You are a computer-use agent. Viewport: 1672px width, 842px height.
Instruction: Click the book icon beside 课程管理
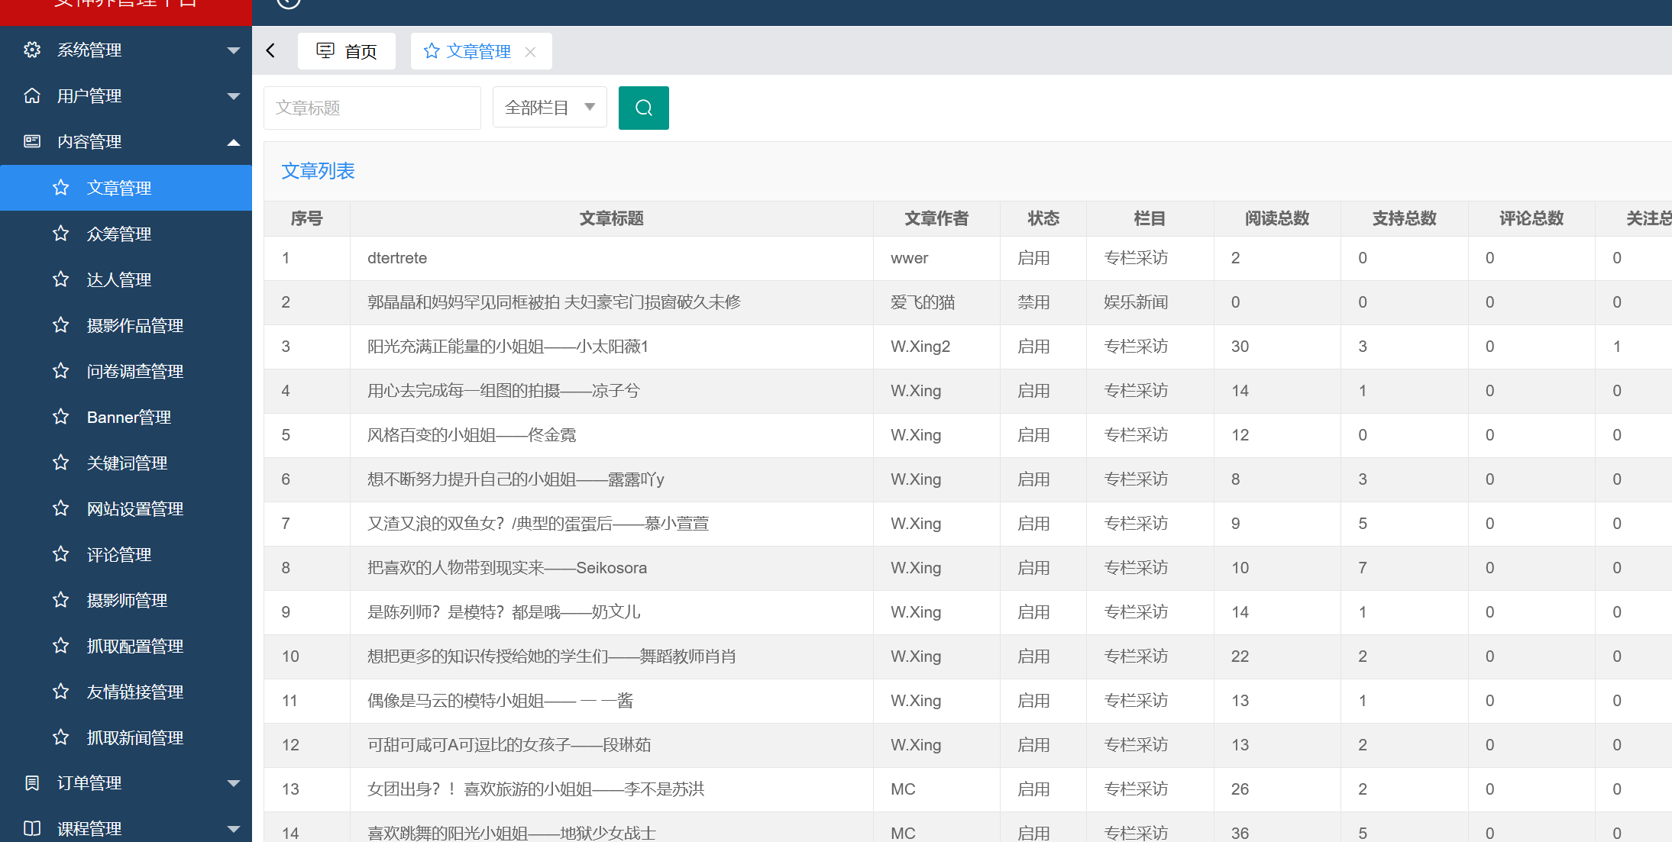click(32, 828)
